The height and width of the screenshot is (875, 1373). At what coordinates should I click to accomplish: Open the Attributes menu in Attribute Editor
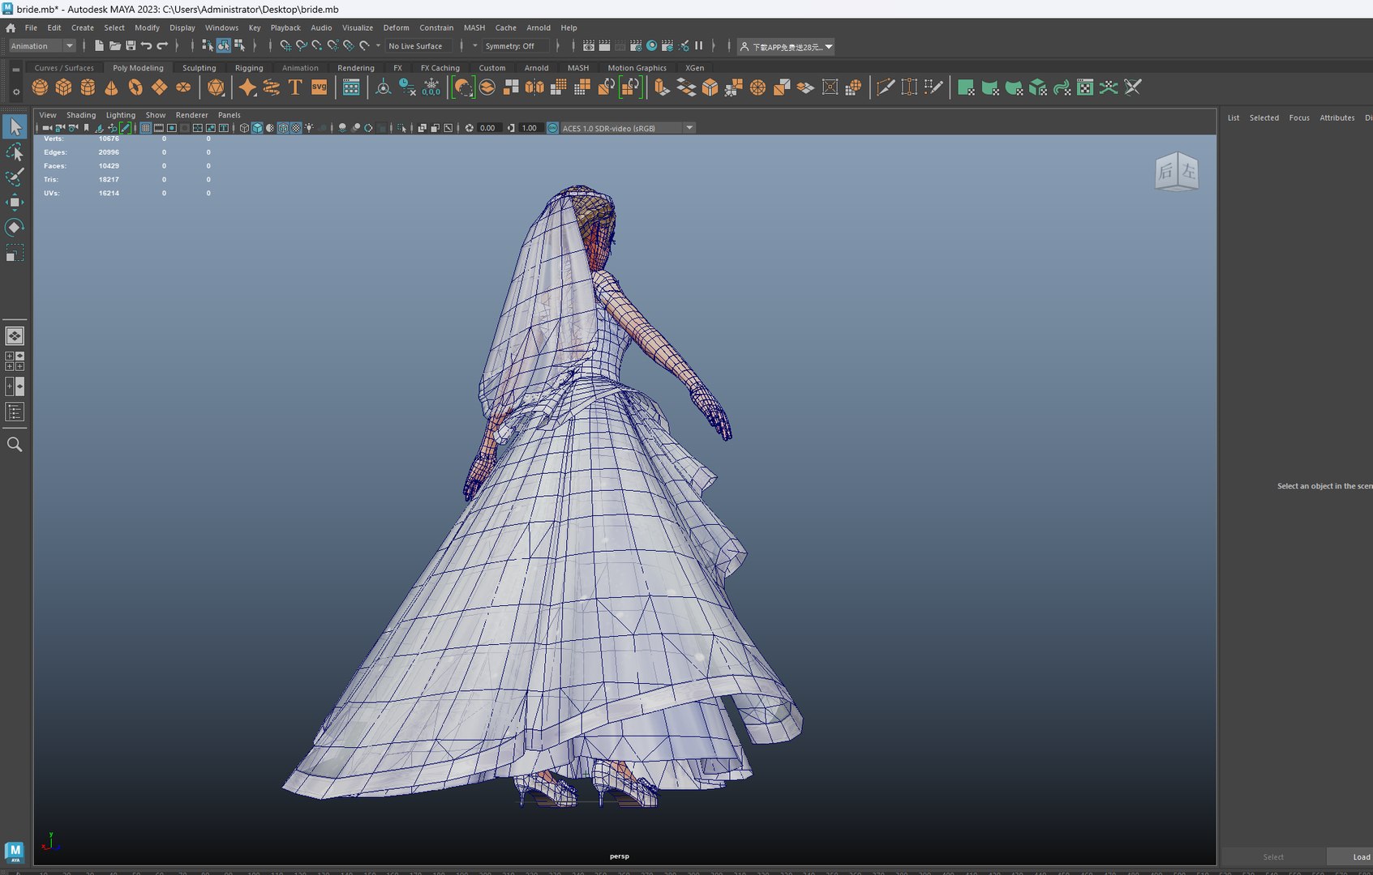[x=1337, y=118]
